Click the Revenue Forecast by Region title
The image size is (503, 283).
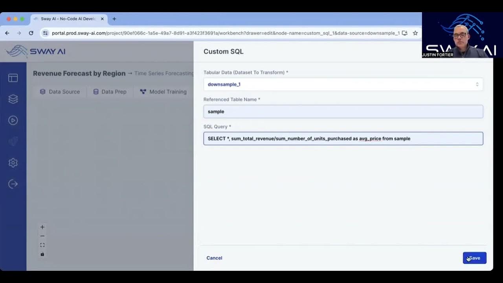pos(79,73)
